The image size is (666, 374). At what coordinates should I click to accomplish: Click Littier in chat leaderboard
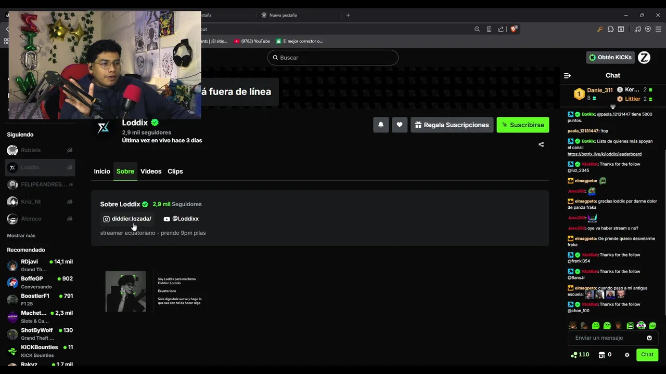633,99
